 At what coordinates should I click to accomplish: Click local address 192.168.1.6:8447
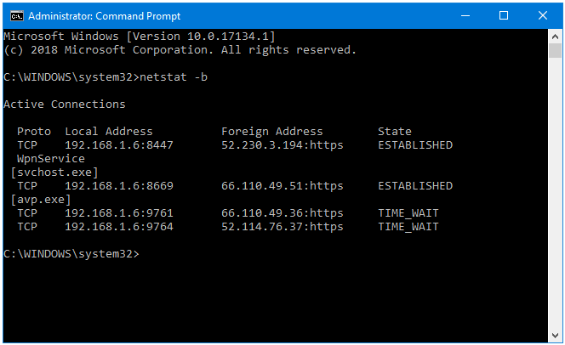click(x=119, y=145)
